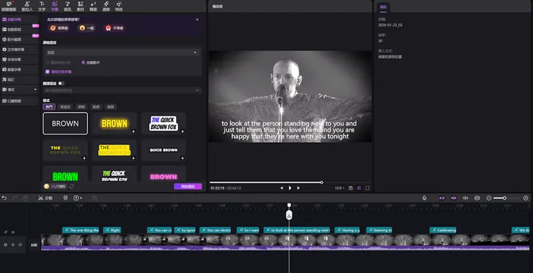Image resolution: width=533 pixels, height=273 pixels.
Task: Refresh the credits counter
Action: [72, 186]
